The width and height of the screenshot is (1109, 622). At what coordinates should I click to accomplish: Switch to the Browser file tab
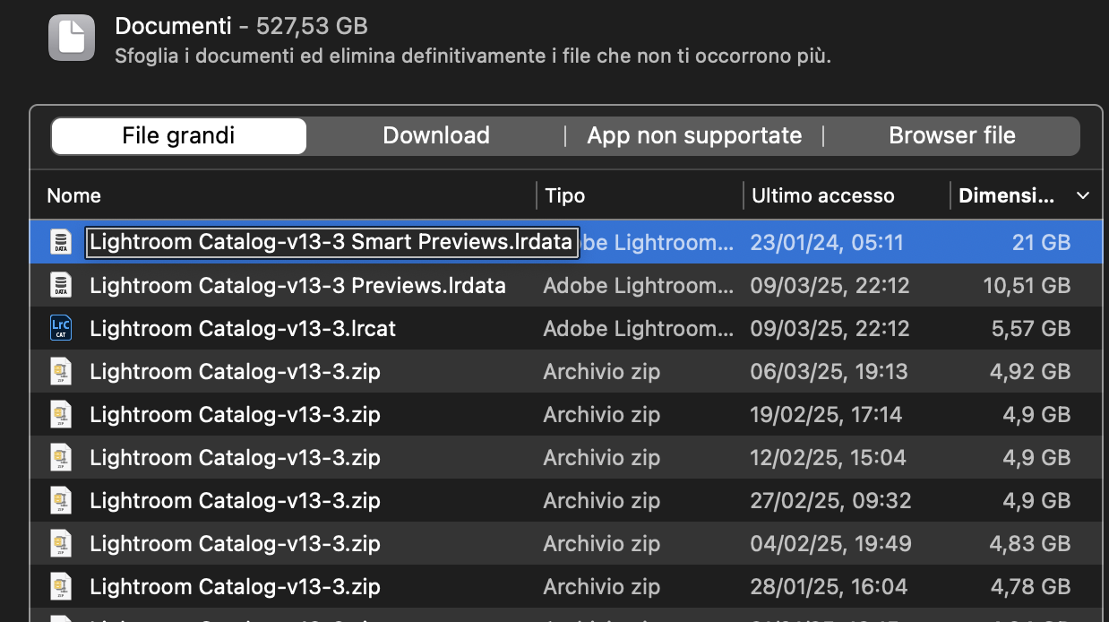pyautogui.click(x=951, y=136)
